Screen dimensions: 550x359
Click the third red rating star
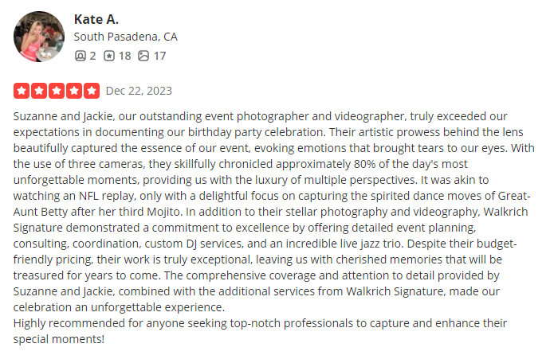click(x=57, y=91)
